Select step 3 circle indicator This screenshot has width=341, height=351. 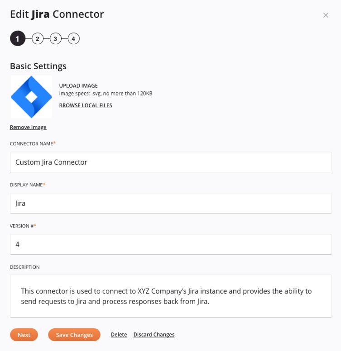coord(56,38)
